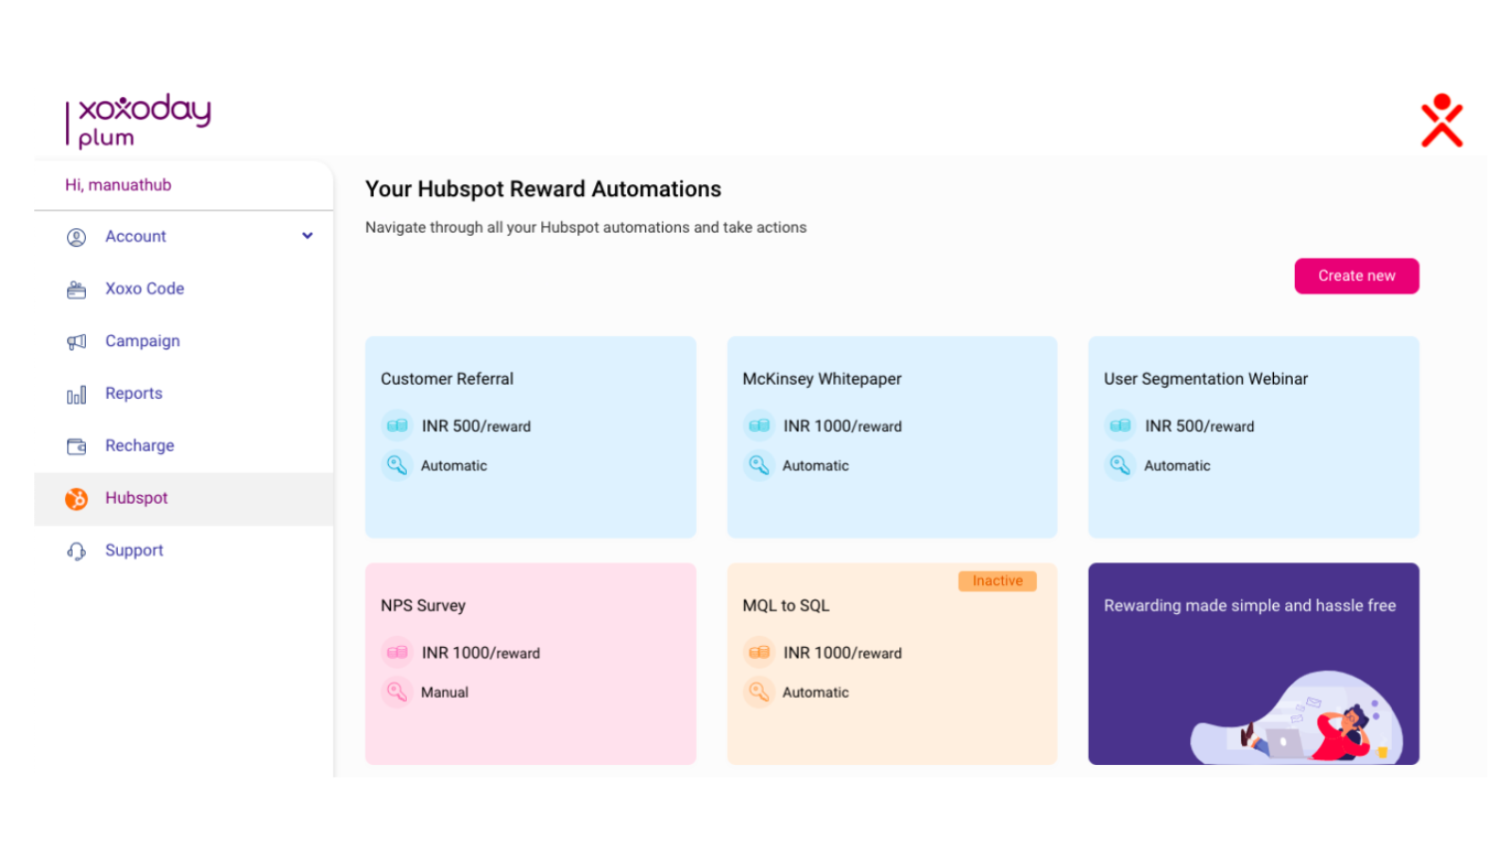Click 'INR 1000/reward' in NPS Survey card
Screen dimensions: 1511x849
[481, 653]
